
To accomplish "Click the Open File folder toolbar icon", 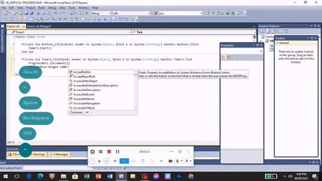I will coord(21,14).
